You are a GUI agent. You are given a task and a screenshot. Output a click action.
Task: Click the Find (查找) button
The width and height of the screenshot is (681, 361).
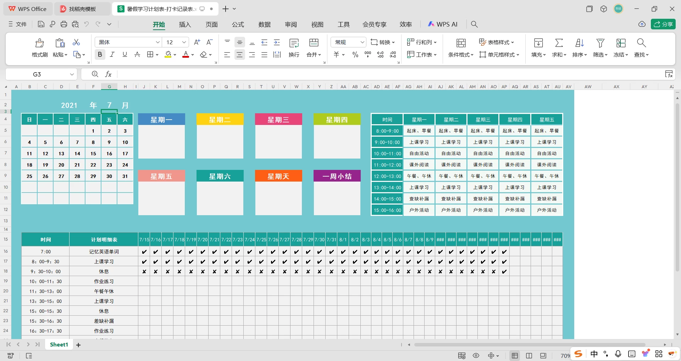(x=641, y=48)
